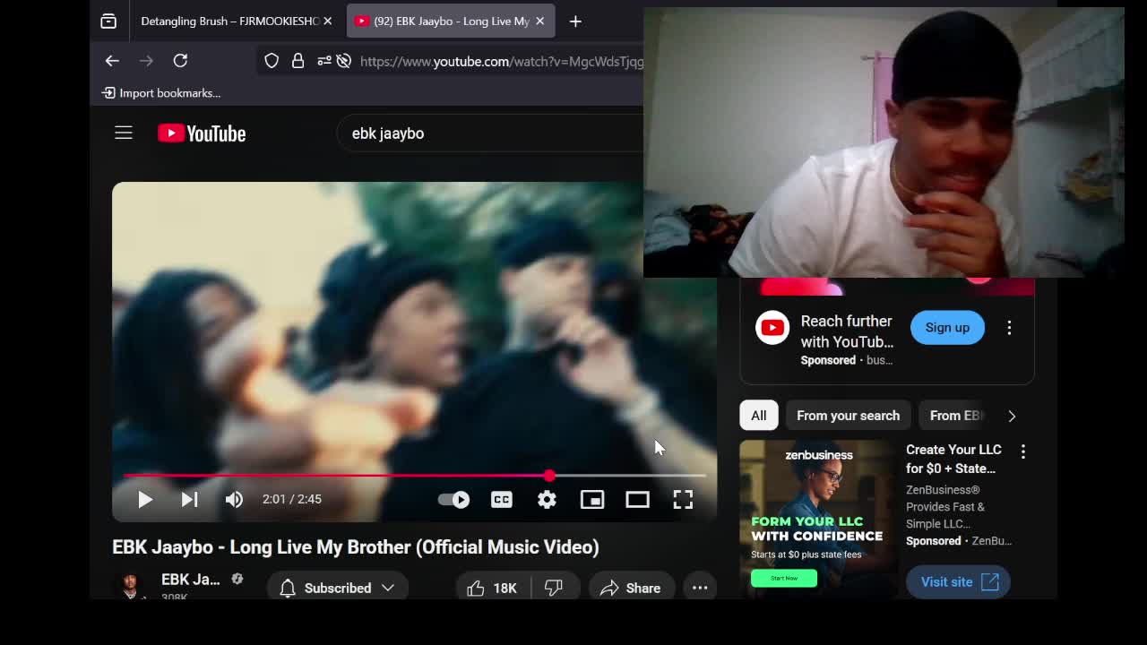The width and height of the screenshot is (1147, 645).
Task: Open the EBK Ja... channel name link
Action: click(x=190, y=580)
